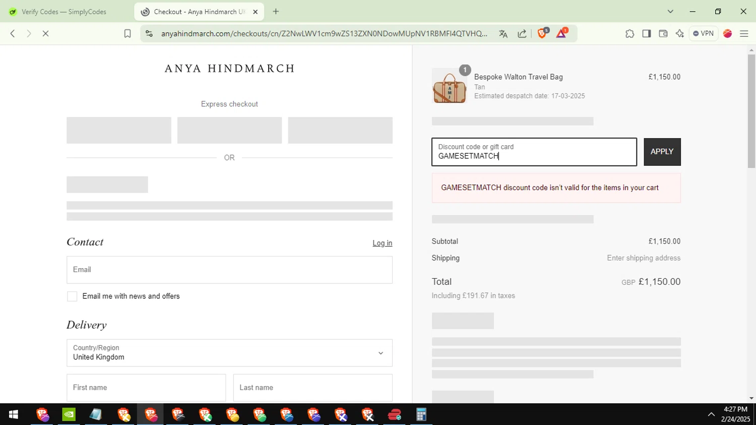Click the Anya Hindmarch logo
The image size is (756, 425).
pos(230,69)
